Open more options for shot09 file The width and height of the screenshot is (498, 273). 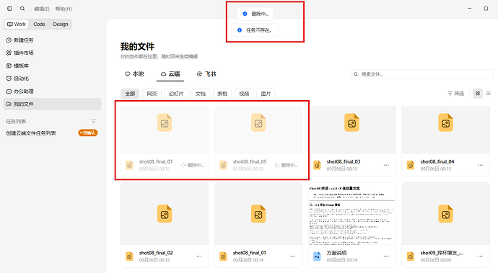(x=480, y=256)
